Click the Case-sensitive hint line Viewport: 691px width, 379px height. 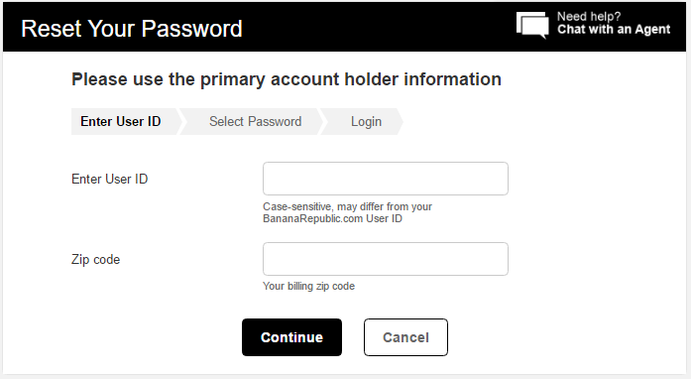click(347, 206)
